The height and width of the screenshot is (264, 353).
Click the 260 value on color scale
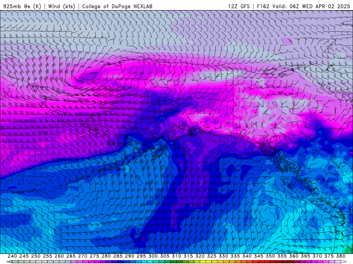pos(59,256)
